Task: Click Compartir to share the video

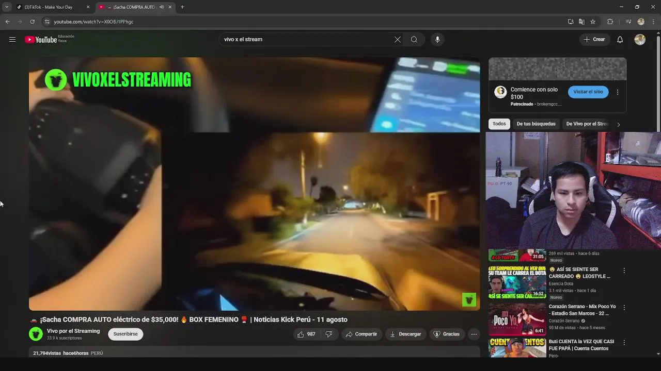Action: [361, 334]
